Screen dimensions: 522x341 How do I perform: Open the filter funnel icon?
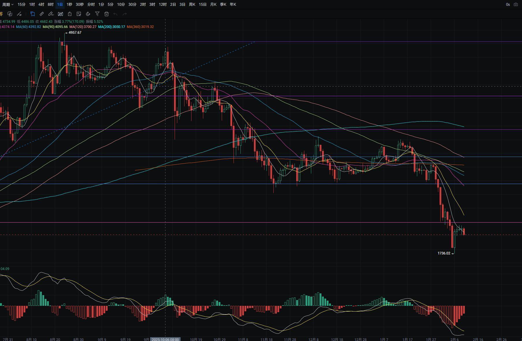coord(97,14)
